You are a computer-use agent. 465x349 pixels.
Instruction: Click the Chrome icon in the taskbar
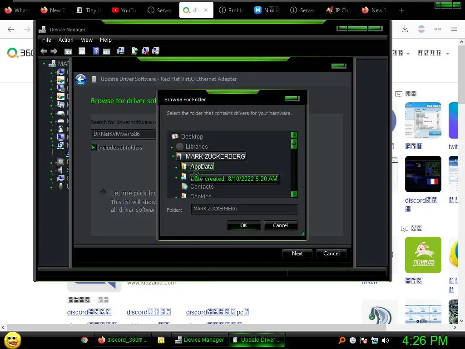(x=84, y=340)
